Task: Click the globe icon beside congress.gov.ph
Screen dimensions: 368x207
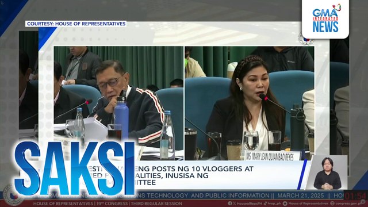Action: (x=332, y=204)
